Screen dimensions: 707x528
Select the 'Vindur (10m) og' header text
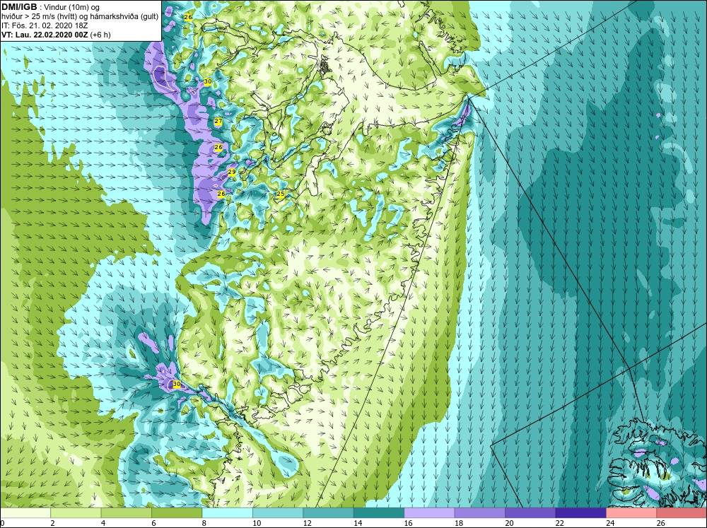(71, 7)
